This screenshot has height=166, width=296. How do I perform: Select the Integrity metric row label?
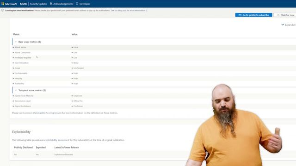18,78
